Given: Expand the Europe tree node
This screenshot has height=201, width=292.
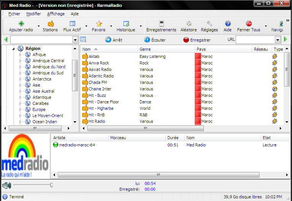Looking at the screenshot, I should tap(20, 109).
